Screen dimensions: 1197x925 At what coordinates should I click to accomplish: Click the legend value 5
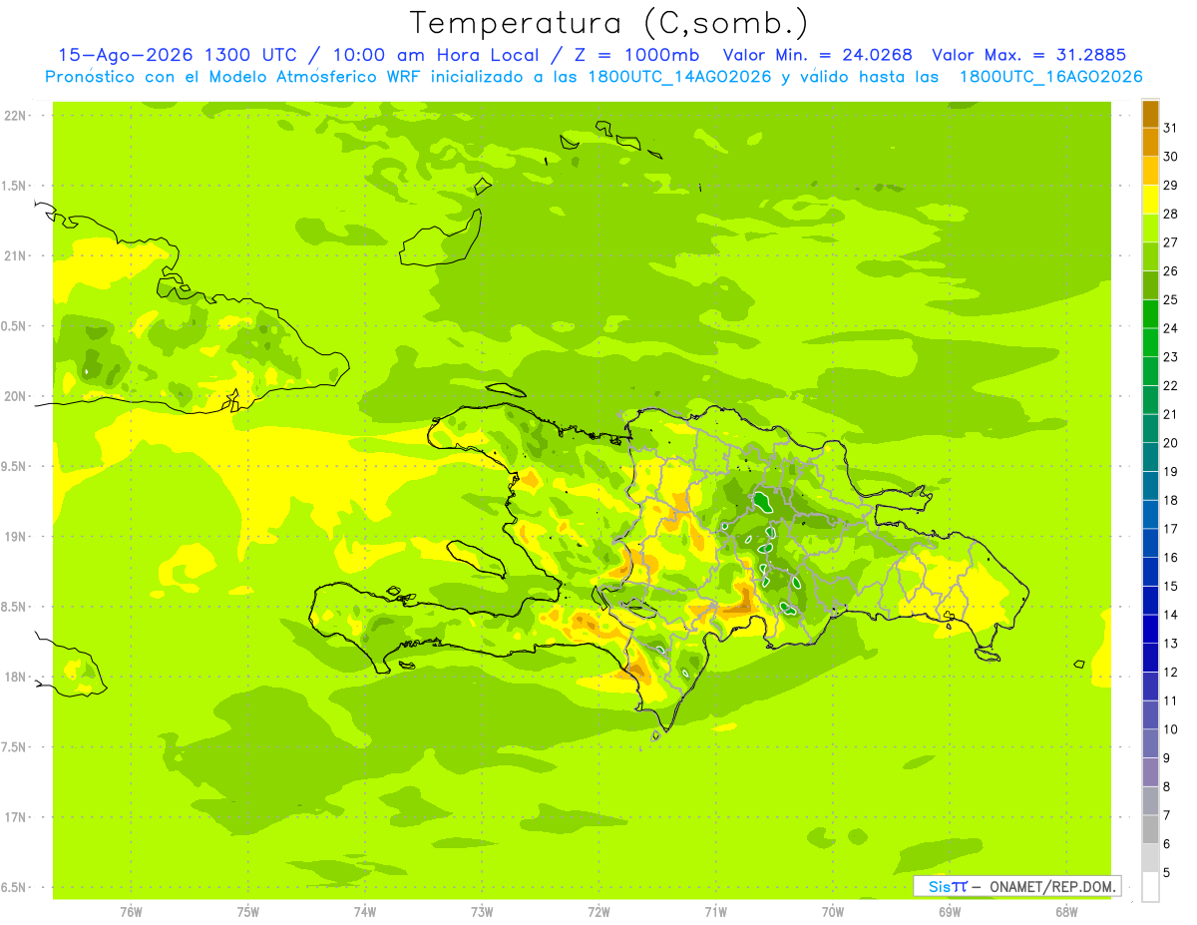[x=1168, y=873]
